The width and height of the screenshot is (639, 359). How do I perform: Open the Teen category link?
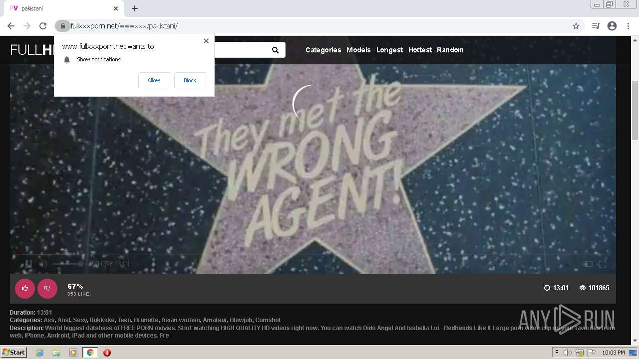[x=124, y=320]
